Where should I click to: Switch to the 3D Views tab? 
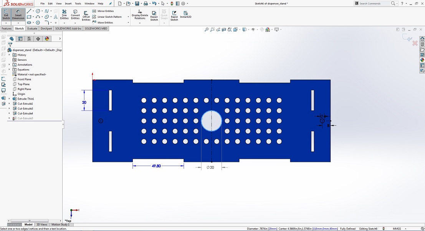point(42,224)
